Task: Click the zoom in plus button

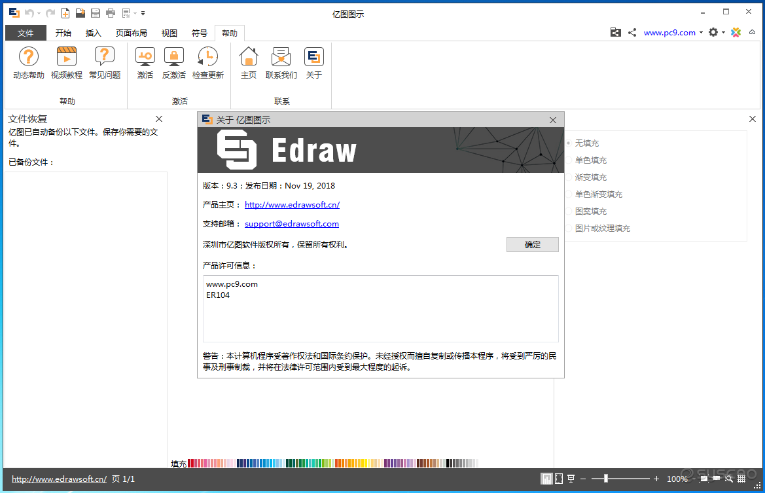Action: point(656,479)
